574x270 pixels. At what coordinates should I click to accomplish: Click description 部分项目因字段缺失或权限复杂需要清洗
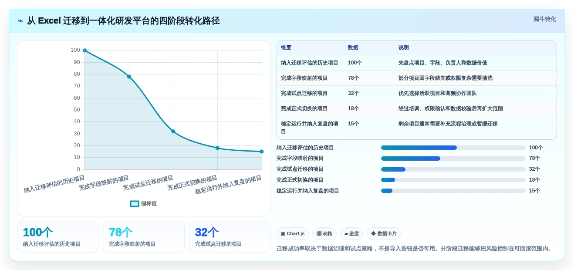(446, 78)
